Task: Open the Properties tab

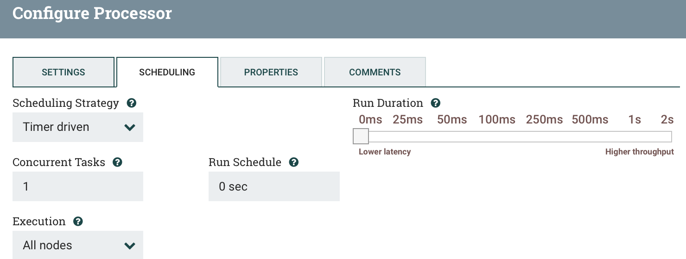Action: point(271,72)
